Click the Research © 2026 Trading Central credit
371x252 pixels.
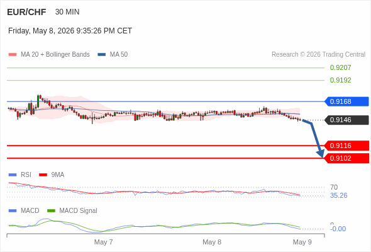click(x=318, y=55)
